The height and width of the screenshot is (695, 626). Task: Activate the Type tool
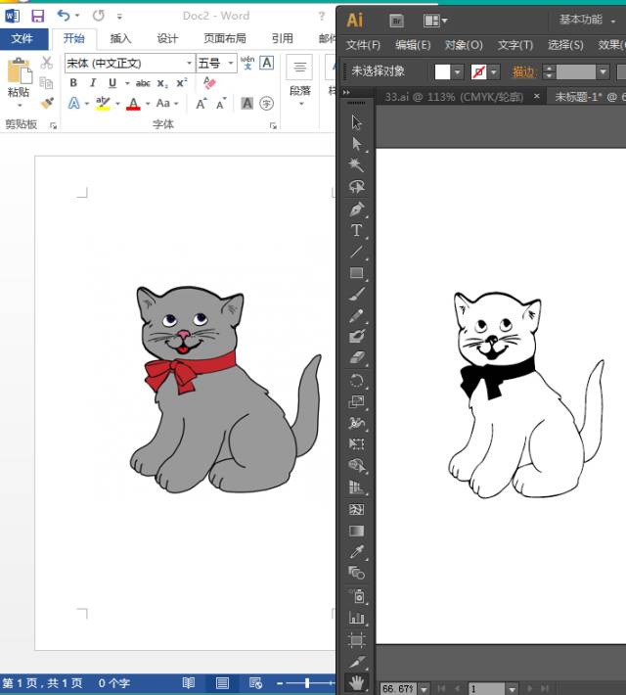point(357,231)
